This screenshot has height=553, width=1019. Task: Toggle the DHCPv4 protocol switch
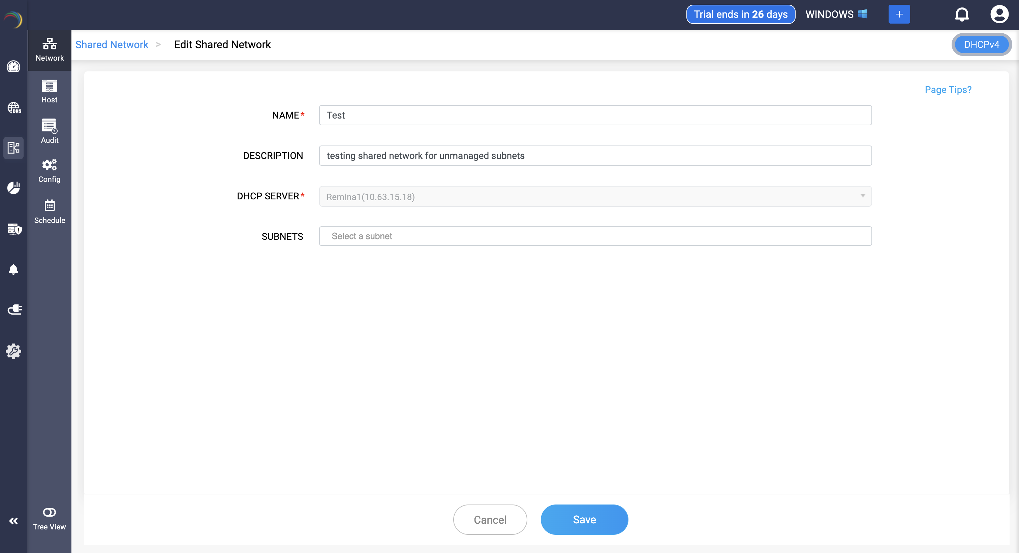click(x=981, y=45)
